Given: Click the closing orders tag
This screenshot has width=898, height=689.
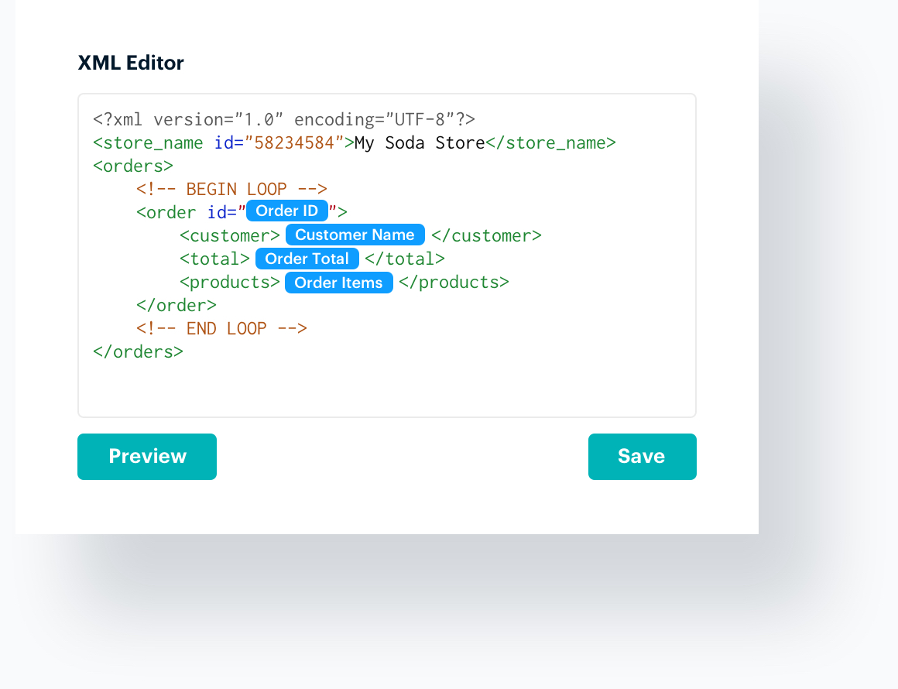Looking at the screenshot, I should click(138, 351).
